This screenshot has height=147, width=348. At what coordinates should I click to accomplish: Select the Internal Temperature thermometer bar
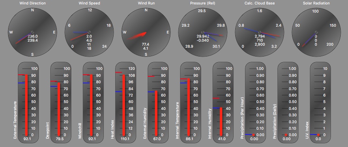(190, 102)
